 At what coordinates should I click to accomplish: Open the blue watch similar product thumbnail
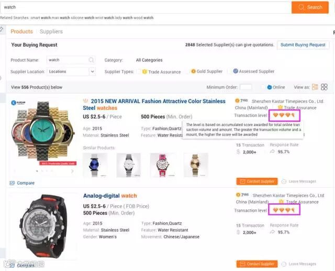tap(95, 165)
